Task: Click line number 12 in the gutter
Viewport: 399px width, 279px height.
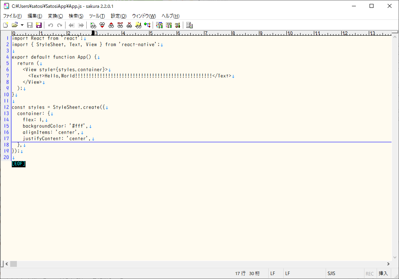Action: [x=6, y=107]
